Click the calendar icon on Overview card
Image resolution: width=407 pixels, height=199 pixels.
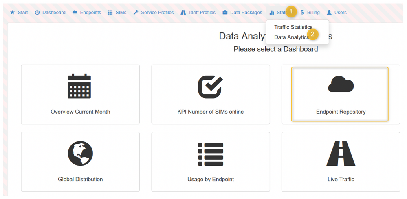point(79,86)
